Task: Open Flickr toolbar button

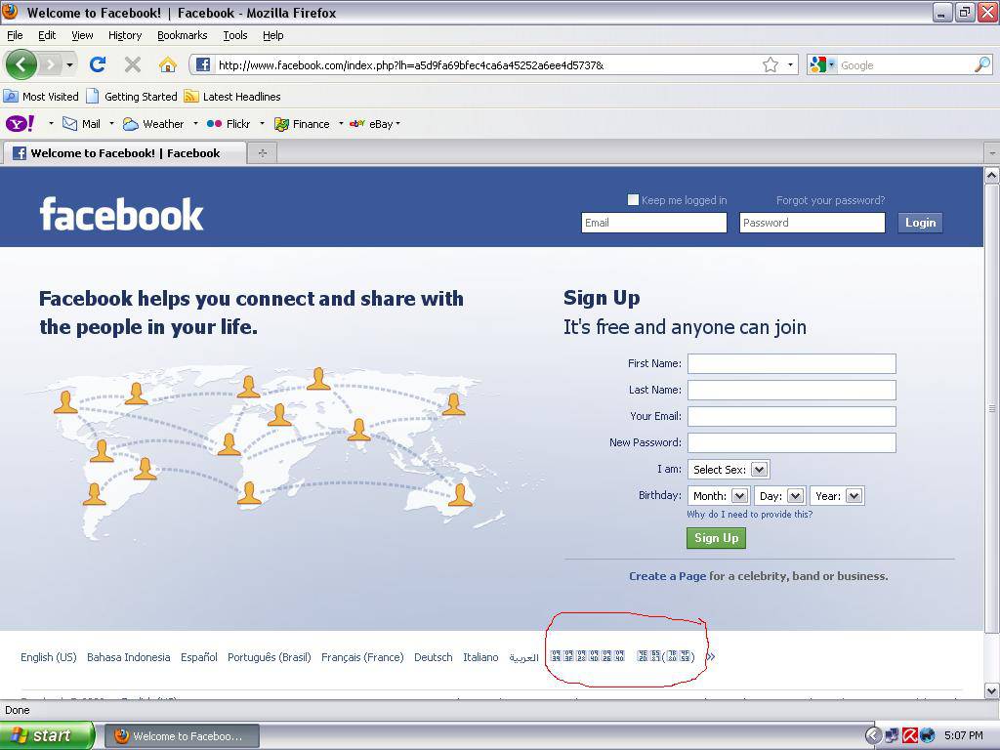Action: tap(229, 124)
